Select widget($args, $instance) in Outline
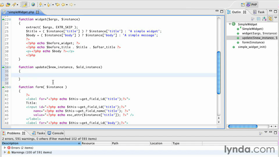 (260, 33)
